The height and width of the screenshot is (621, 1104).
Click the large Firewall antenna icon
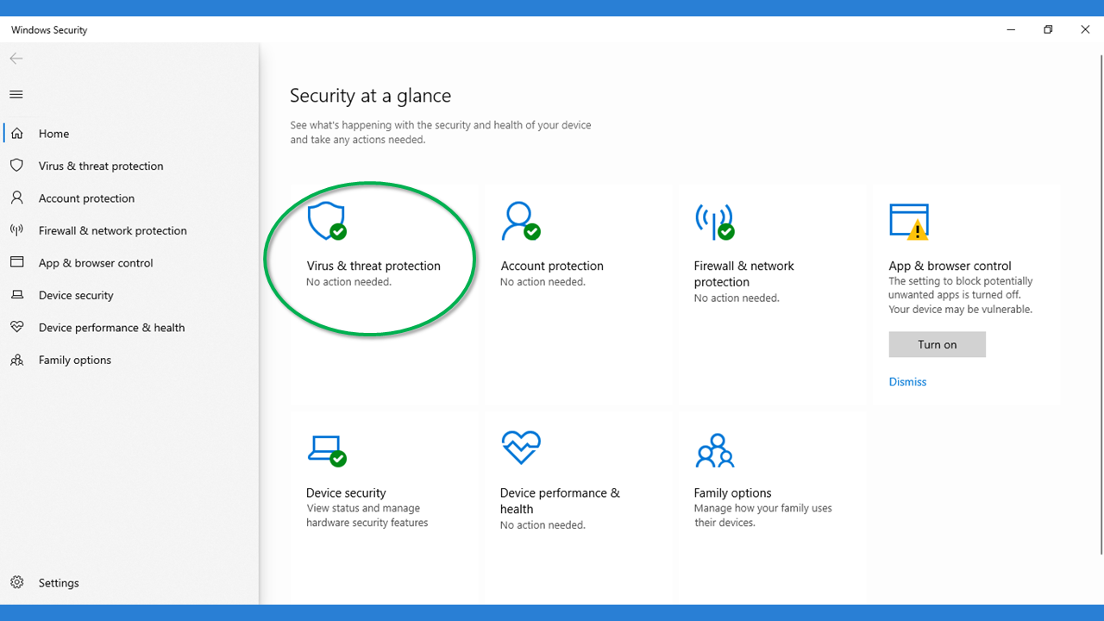(x=715, y=222)
